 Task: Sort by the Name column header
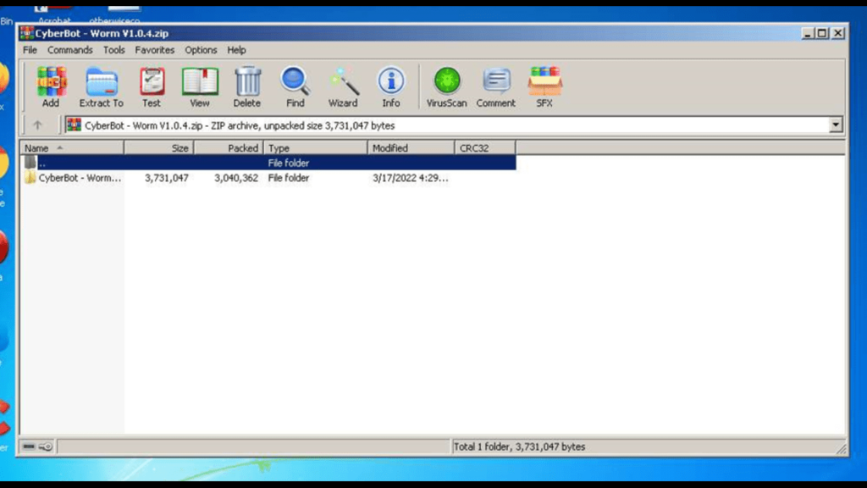coord(72,148)
